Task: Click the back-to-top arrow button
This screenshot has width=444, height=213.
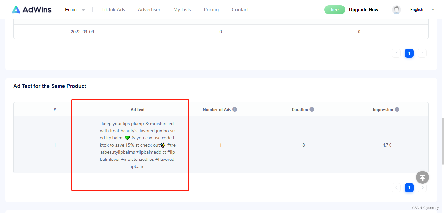Action: pyautogui.click(x=423, y=177)
